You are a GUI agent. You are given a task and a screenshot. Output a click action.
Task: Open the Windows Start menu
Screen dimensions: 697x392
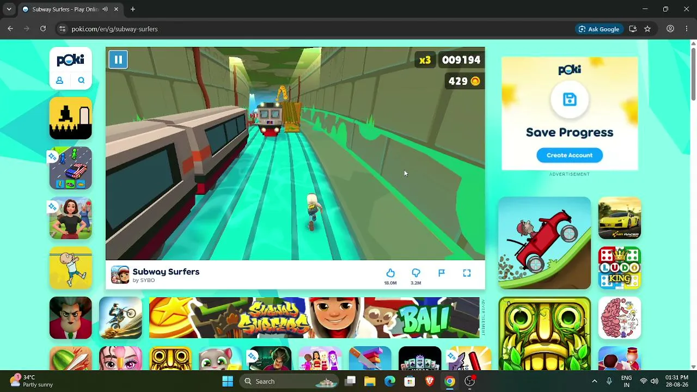click(x=228, y=381)
